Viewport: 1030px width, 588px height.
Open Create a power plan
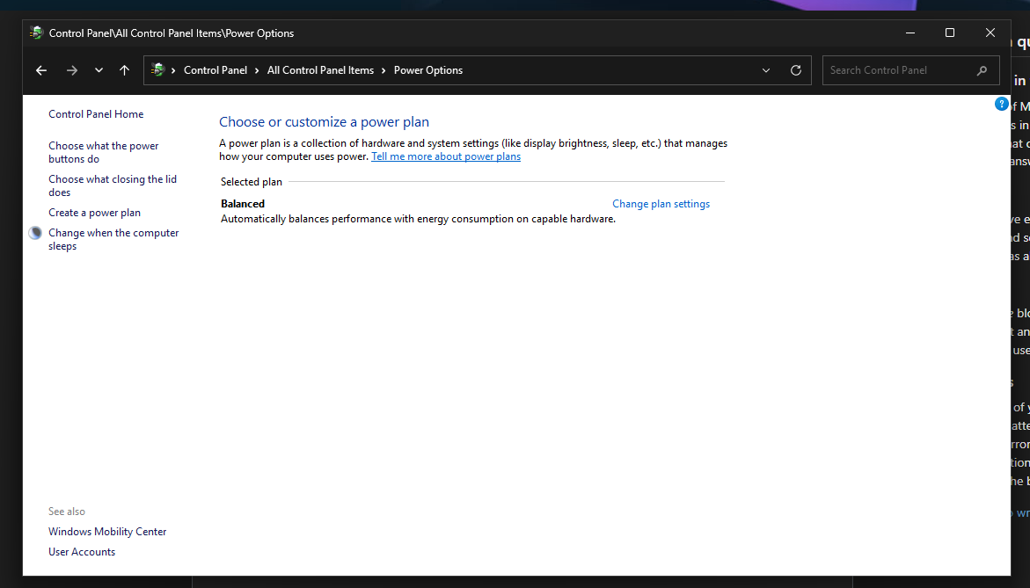[95, 213]
